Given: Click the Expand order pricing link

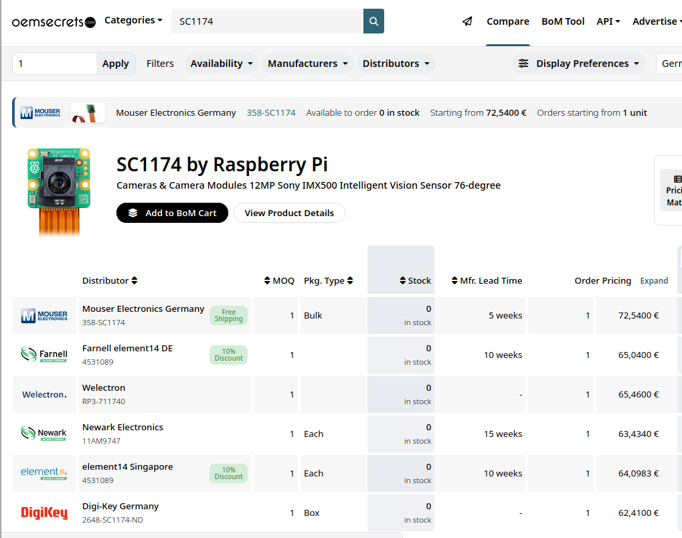Looking at the screenshot, I should click(x=654, y=280).
